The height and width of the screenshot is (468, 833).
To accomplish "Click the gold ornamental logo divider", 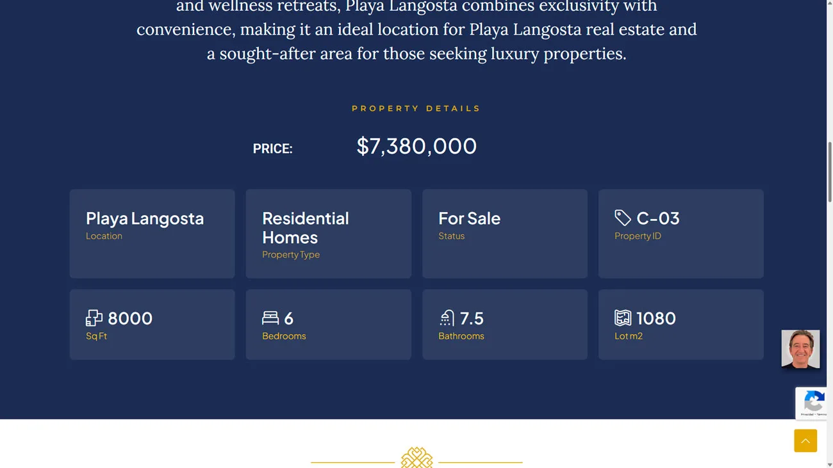I will pos(416,458).
